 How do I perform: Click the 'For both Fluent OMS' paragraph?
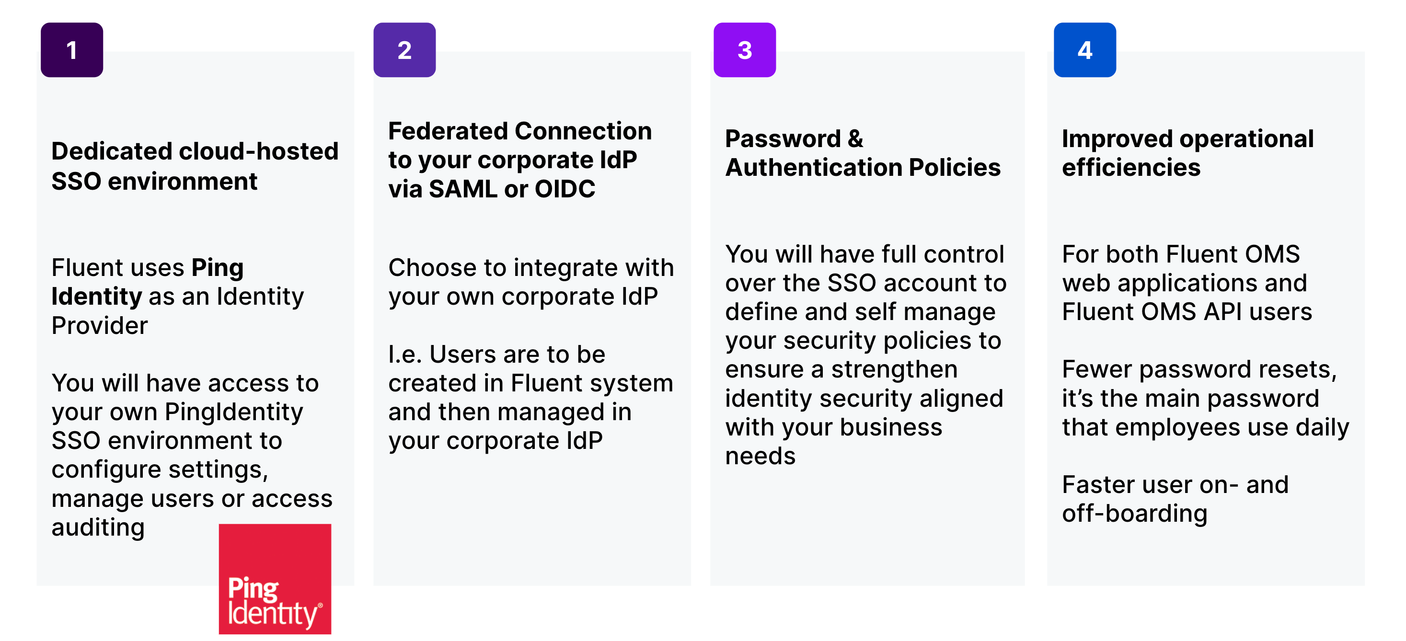click(x=1186, y=283)
